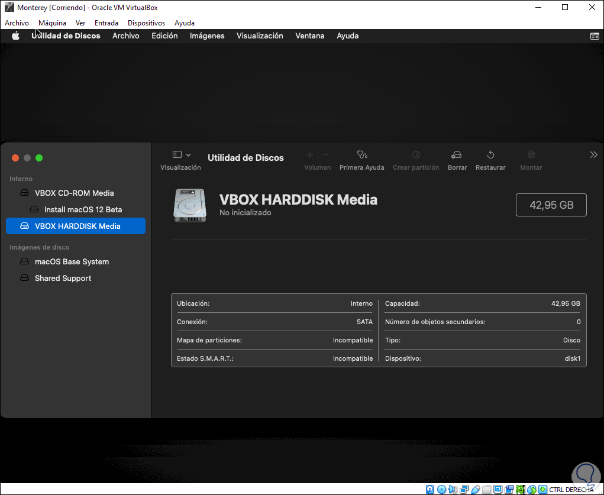Click the green zoom window button

tap(39, 158)
